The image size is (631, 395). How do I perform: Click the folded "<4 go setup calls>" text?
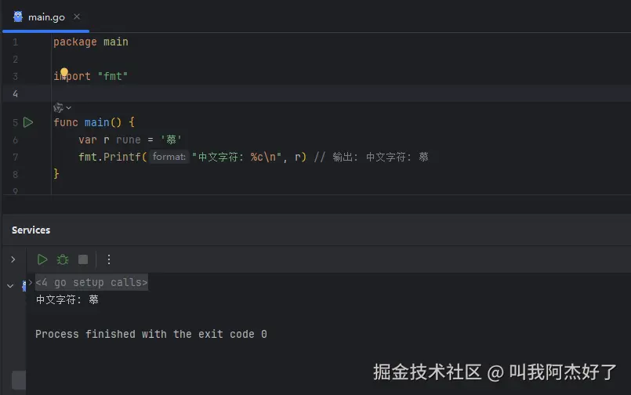point(92,282)
